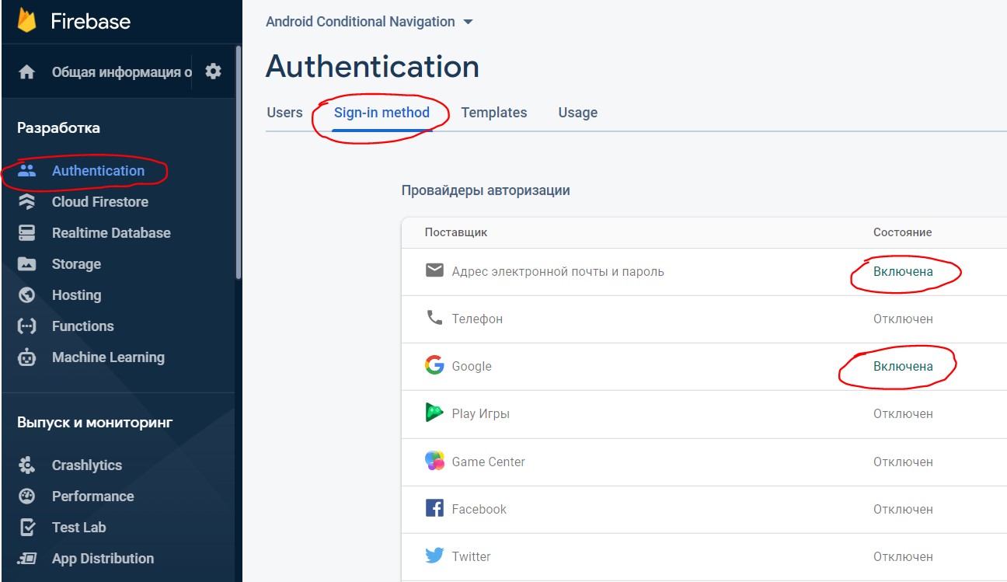Open Test Lab section

point(78,527)
